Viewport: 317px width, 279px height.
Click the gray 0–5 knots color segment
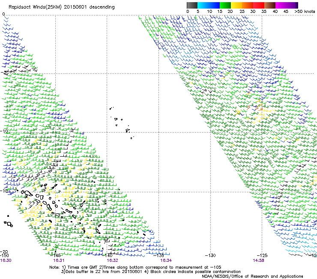point(192,5)
